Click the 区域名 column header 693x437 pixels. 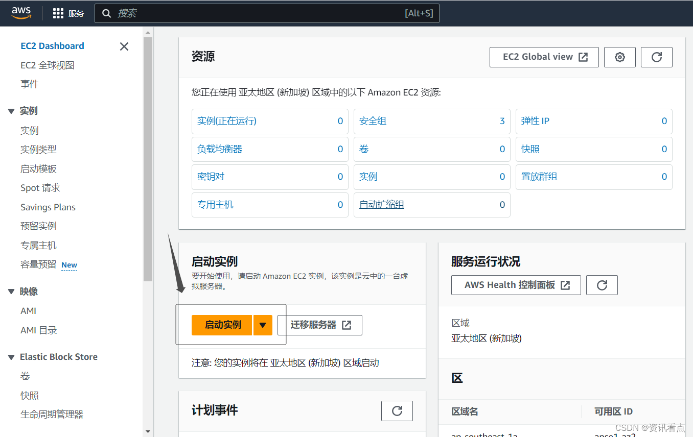pyautogui.click(x=465, y=411)
